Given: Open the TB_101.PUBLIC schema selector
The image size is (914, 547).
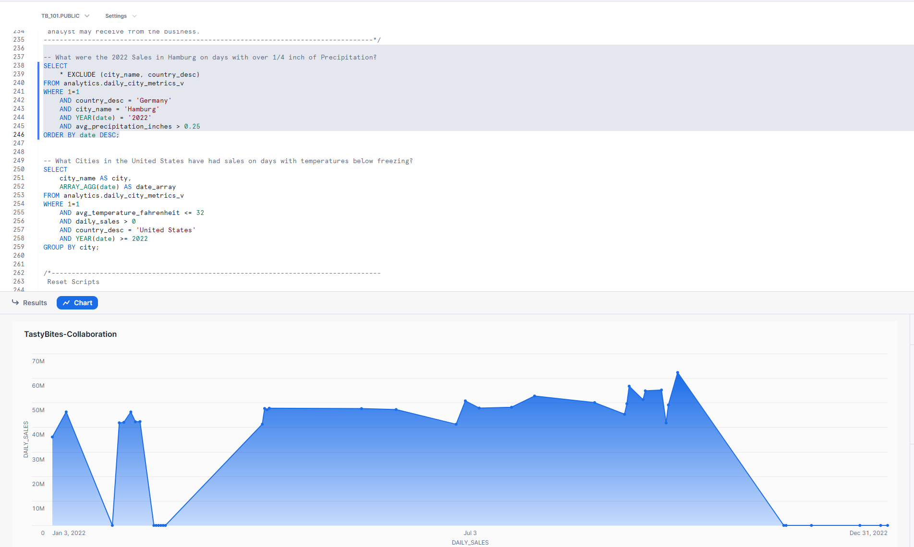Looking at the screenshot, I should coord(61,15).
